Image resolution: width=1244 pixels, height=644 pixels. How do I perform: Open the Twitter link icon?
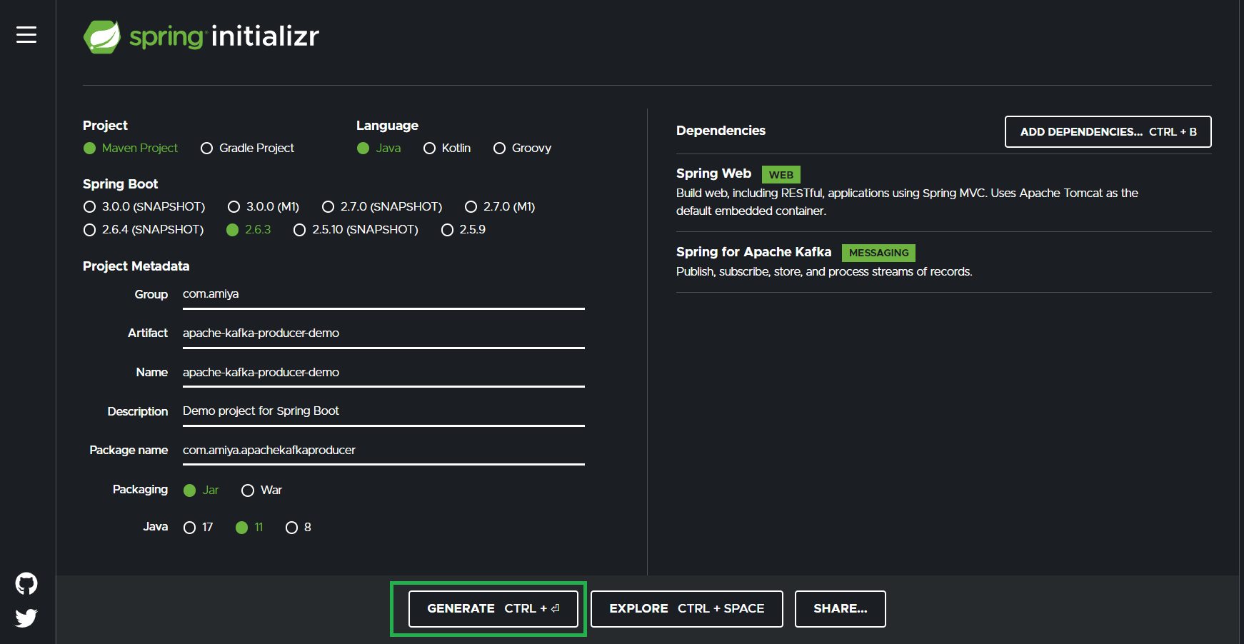[26, 618]
